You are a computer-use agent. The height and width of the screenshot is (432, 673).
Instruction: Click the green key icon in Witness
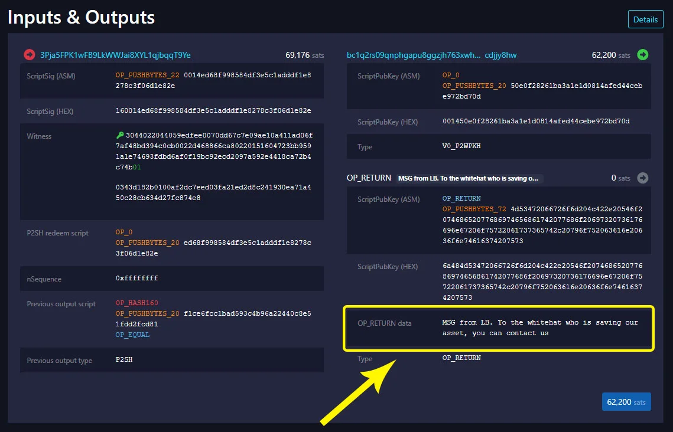pyautogui.click(x=120, y=135)
